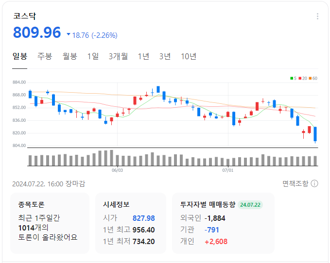This screenshot has height=263, width=330.
Task: Click the 기관 -791 value
Action: (x=212, y=230)
